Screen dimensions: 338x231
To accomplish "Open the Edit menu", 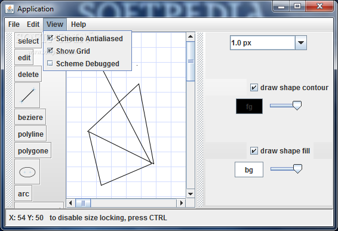I will [33, 24].
